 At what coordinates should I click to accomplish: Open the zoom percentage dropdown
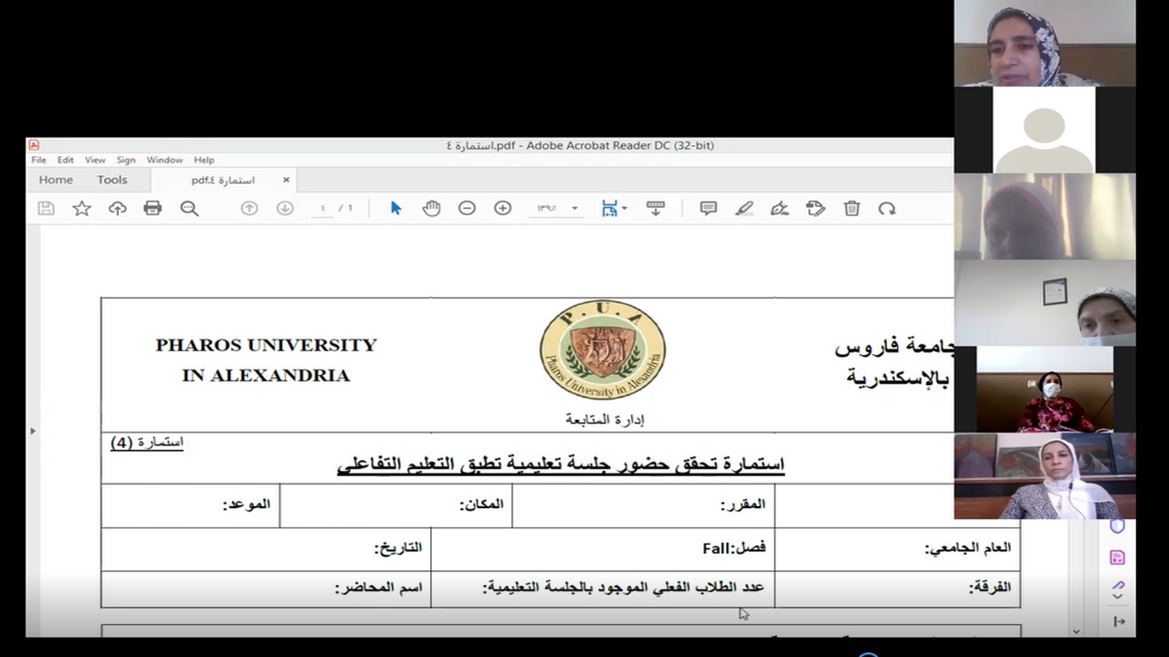pos(574,209)
